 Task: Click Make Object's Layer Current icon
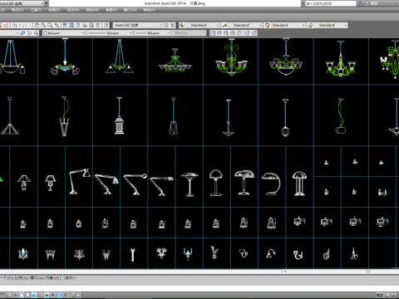pos(22,33)
